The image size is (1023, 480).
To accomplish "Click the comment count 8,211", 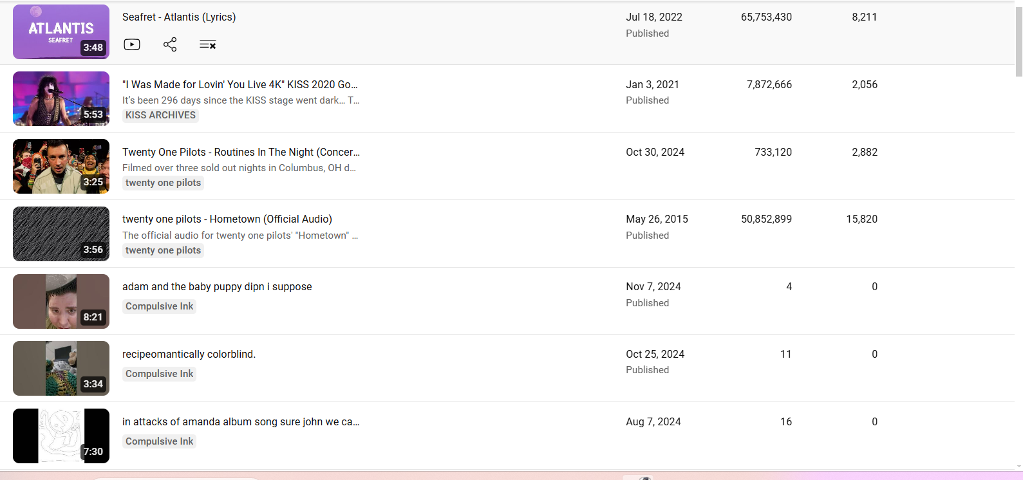I will (865, 17).
